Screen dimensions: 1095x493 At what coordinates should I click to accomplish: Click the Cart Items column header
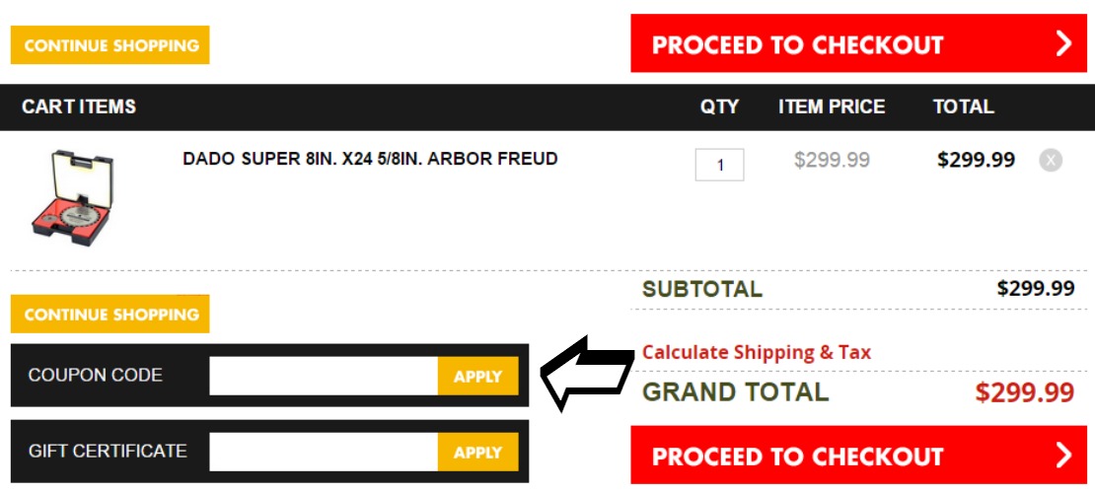pos(79,106)
